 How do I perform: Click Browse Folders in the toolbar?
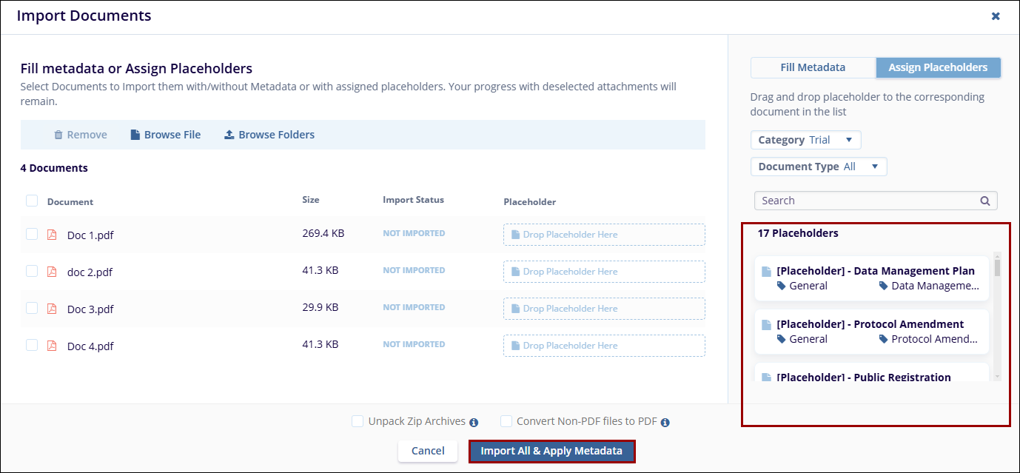(269, 135)
